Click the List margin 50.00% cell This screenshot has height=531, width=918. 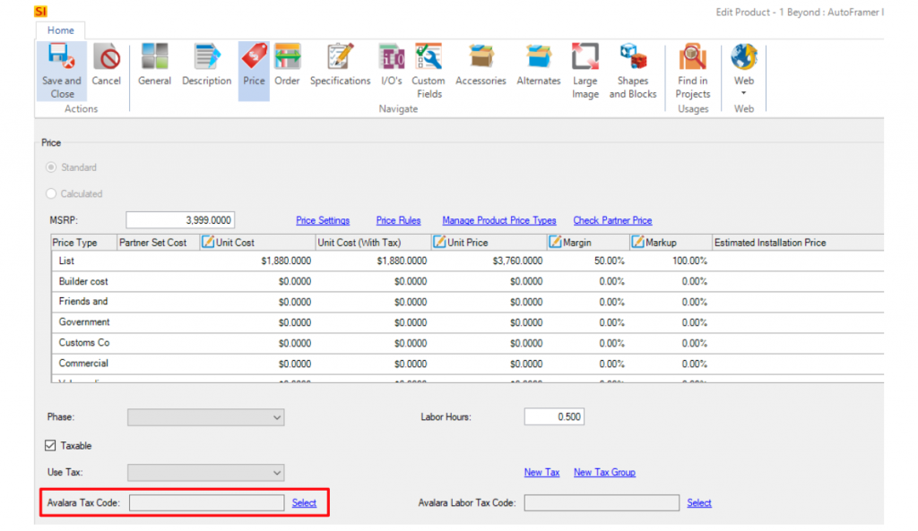(x=588, y=261)
